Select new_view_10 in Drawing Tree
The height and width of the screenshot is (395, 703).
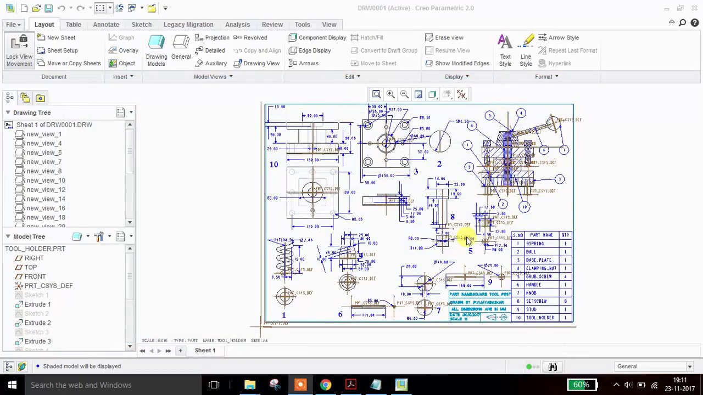pyautogui.click(x=46, y=180)
